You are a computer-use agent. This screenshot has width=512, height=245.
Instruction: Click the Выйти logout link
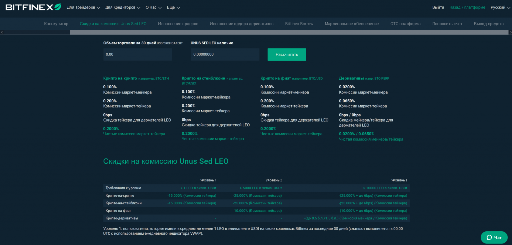438,7
